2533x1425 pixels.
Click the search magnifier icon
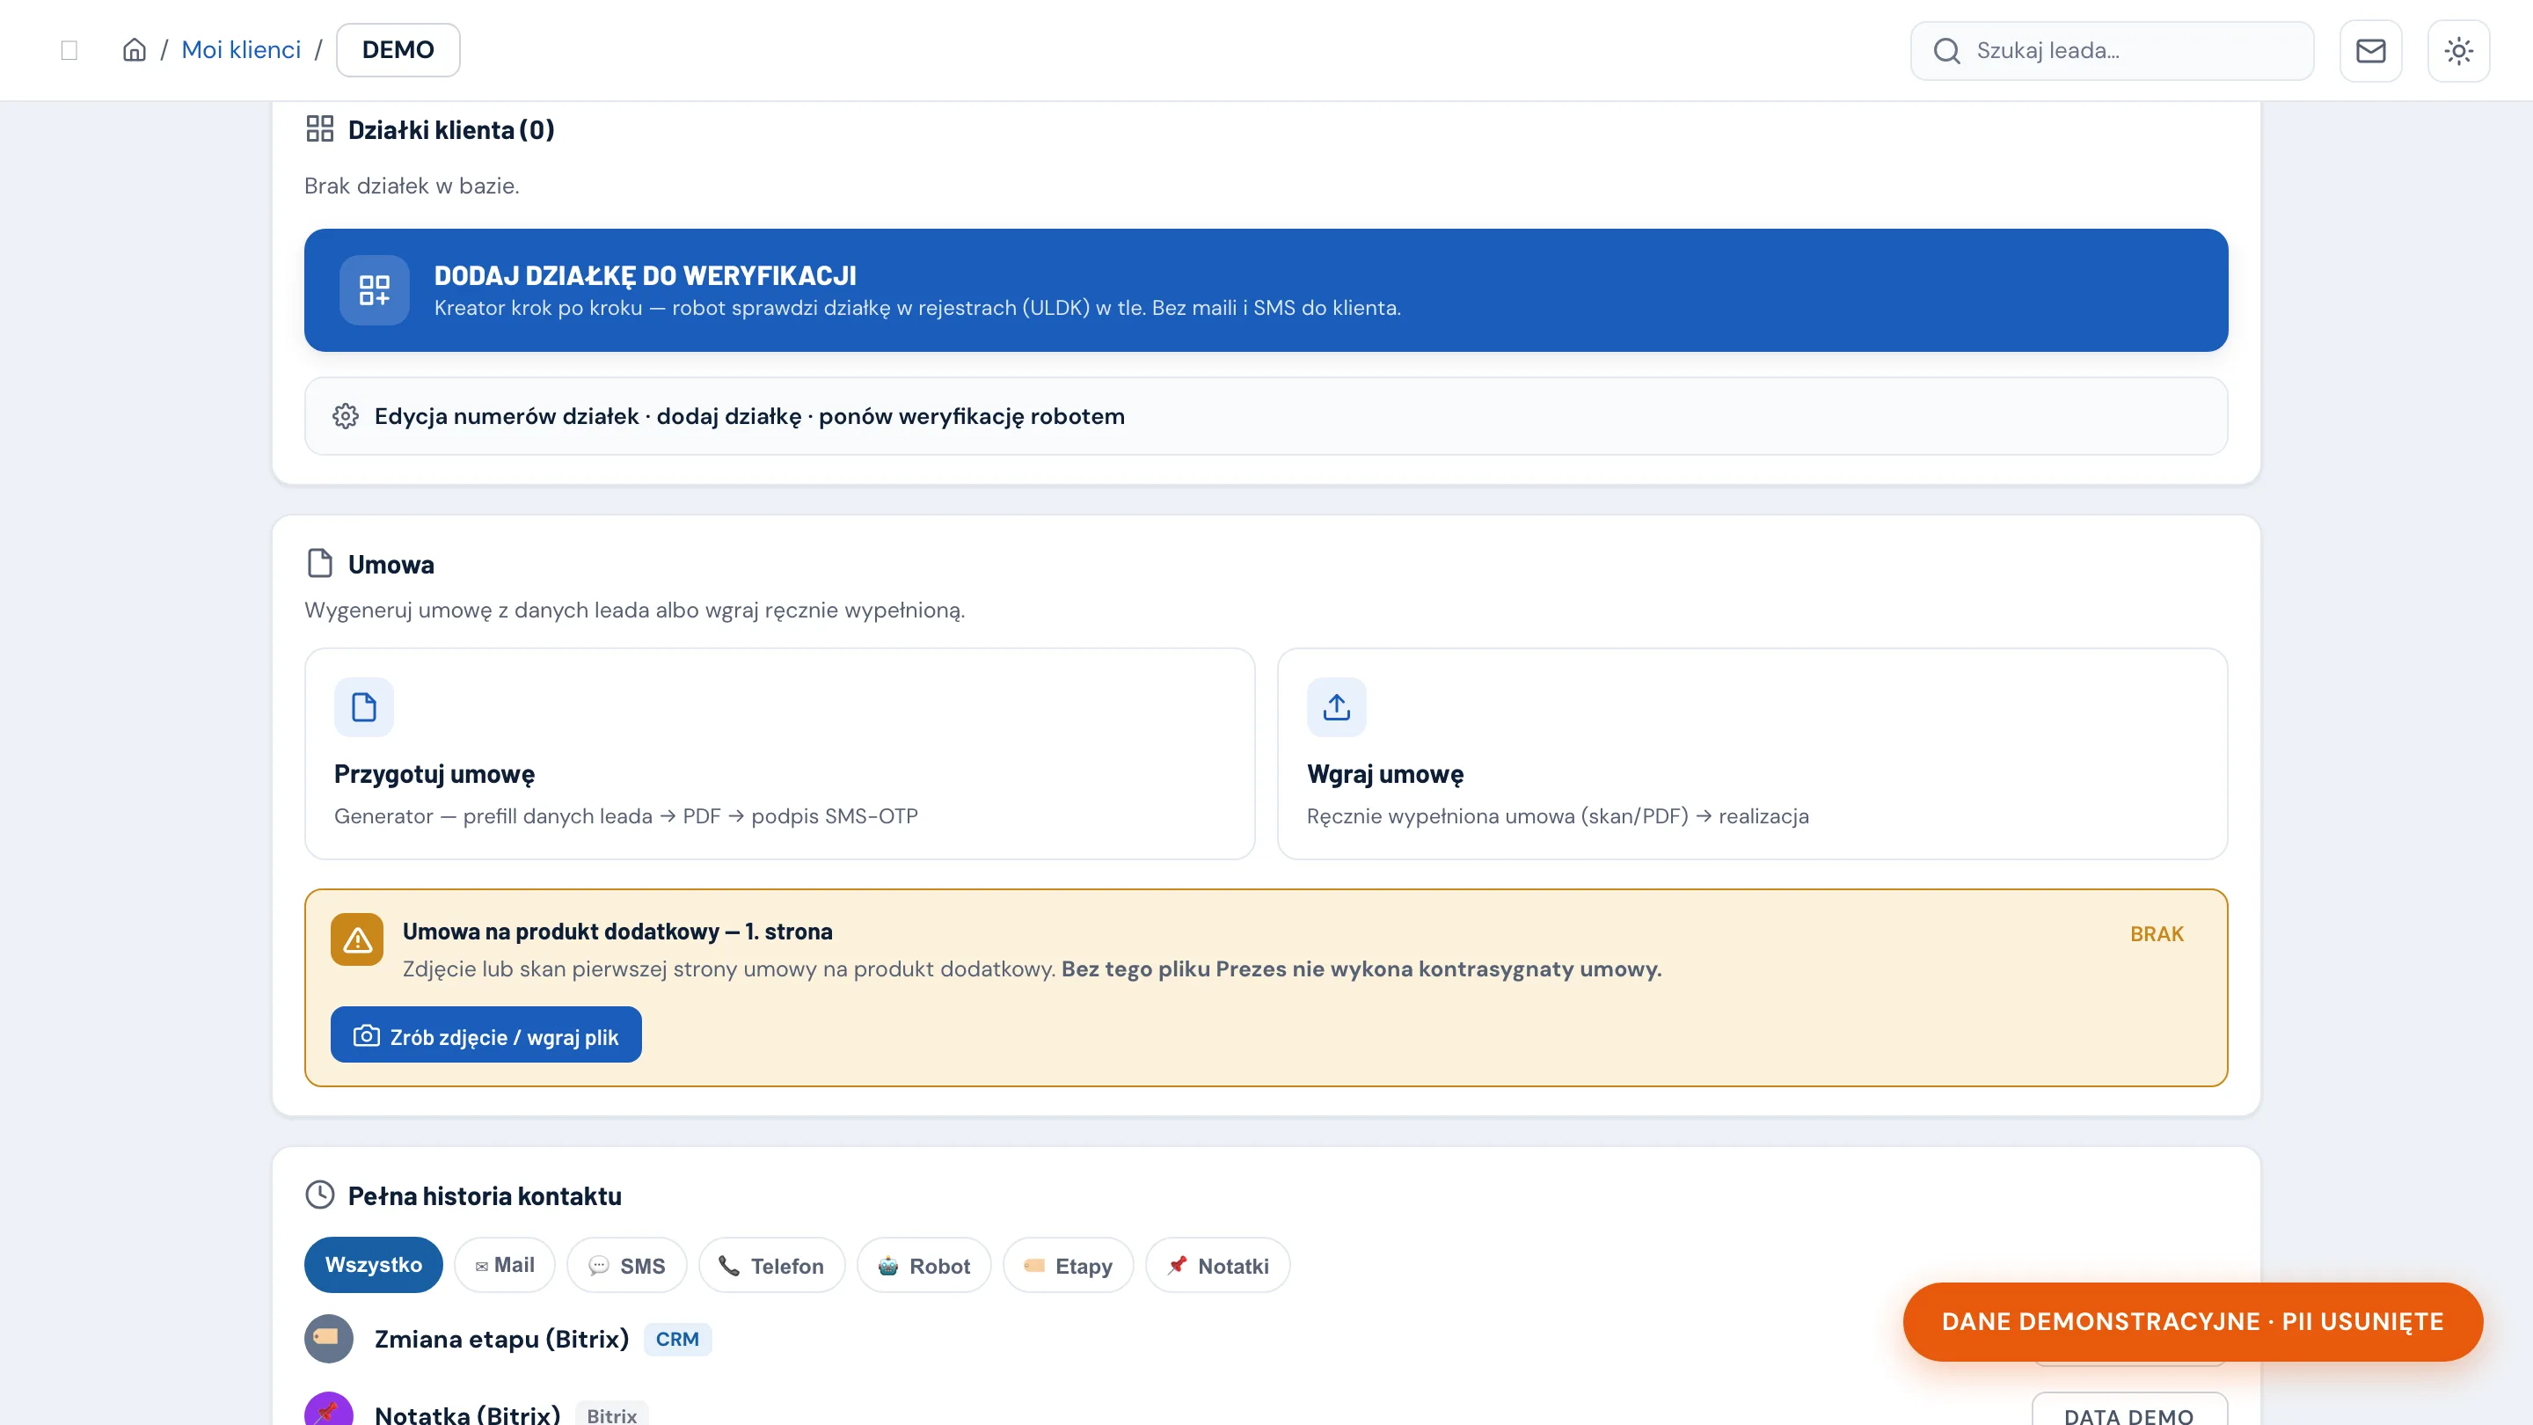point(1947,51)
